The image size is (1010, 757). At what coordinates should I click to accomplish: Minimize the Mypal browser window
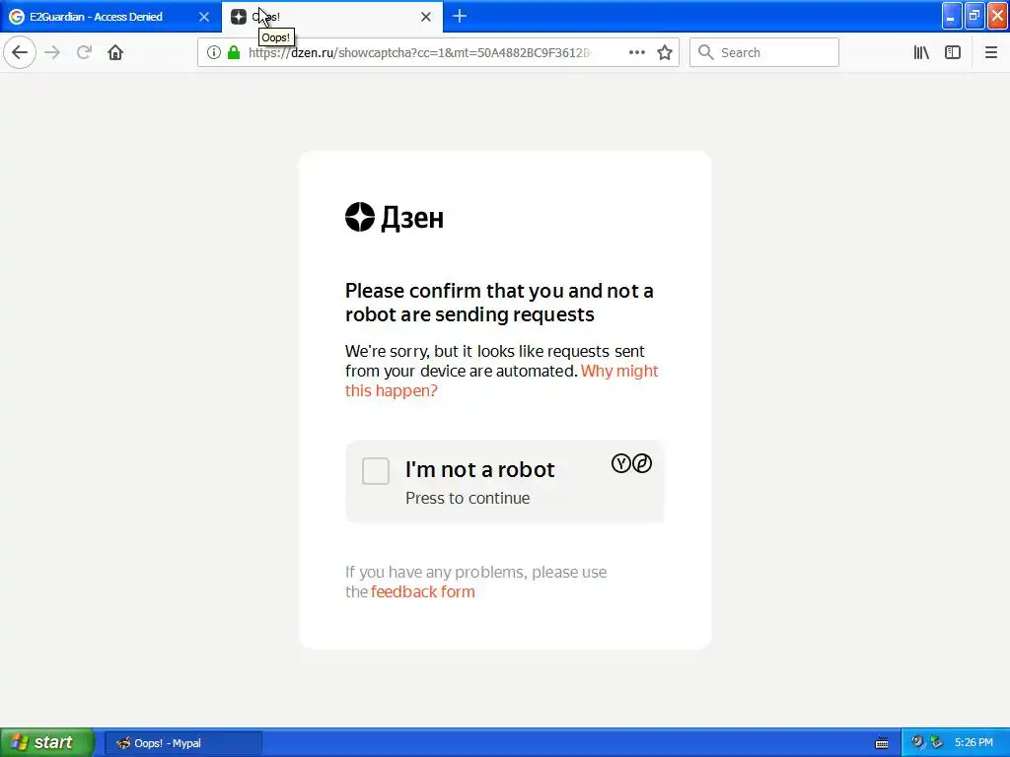(x=952, y=16)
